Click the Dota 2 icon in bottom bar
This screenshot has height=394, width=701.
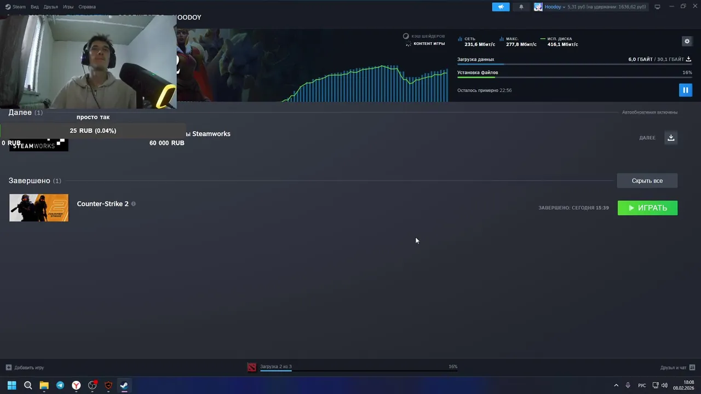[x=251, y=367]
